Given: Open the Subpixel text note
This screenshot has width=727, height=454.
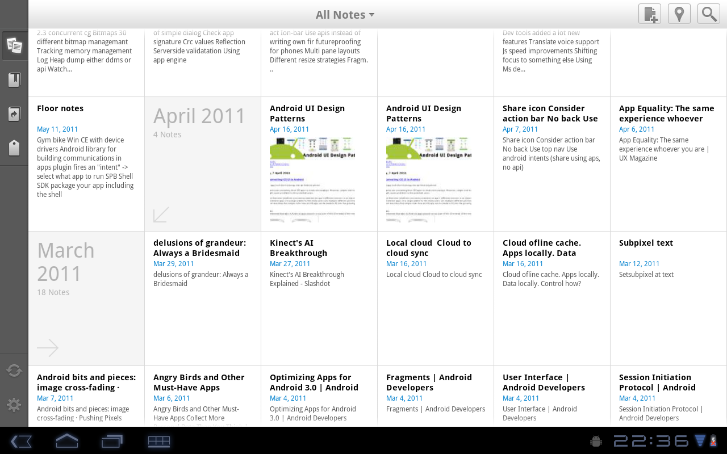Looking at the screenshot, I should pyautogui.click(x=668, y=299).
